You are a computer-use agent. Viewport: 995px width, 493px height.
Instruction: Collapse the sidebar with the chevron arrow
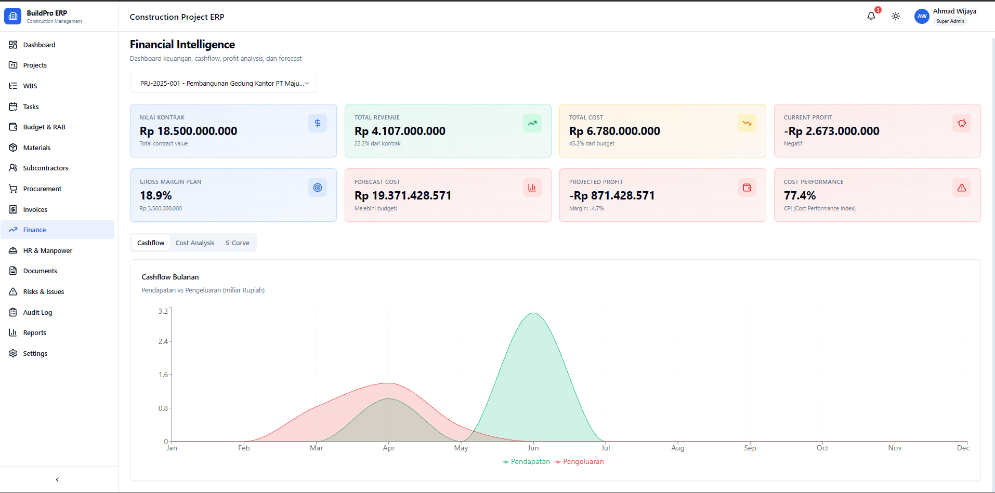click(57, 479)
